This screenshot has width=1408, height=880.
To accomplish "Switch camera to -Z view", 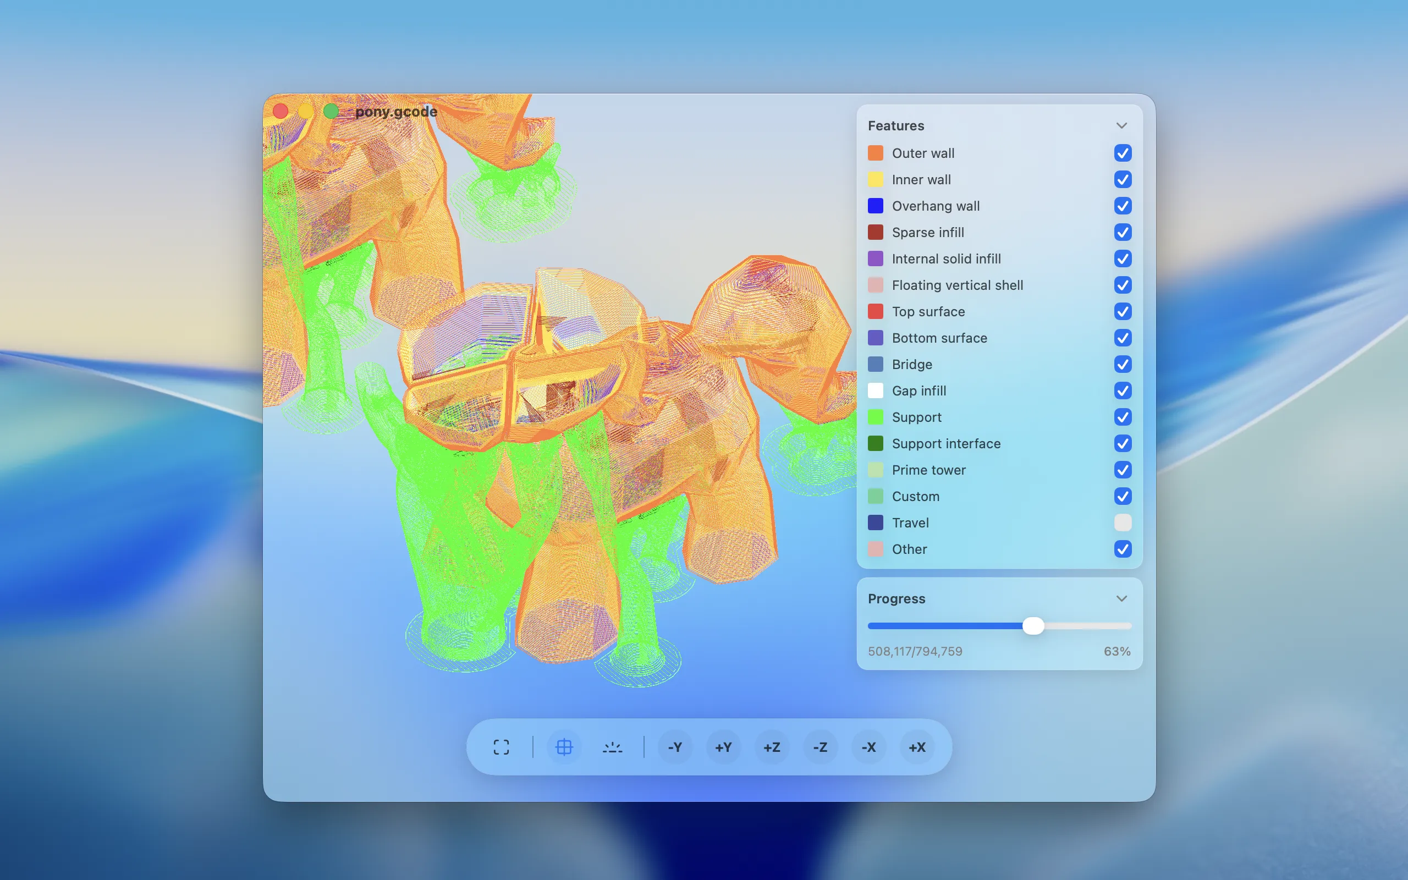I will (820, 747).
